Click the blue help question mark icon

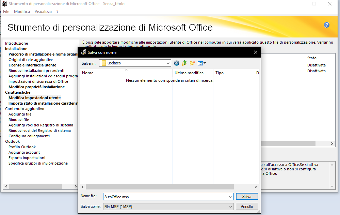pos(326,25)
